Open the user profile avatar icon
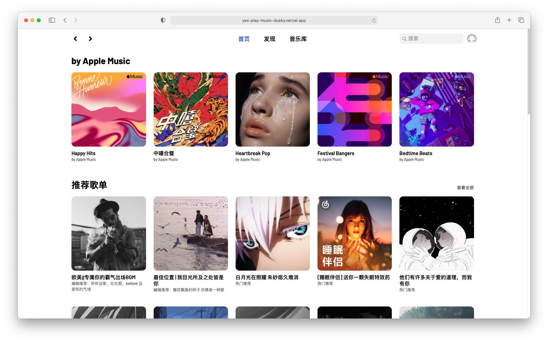The image size is (548, 342). 471,39
